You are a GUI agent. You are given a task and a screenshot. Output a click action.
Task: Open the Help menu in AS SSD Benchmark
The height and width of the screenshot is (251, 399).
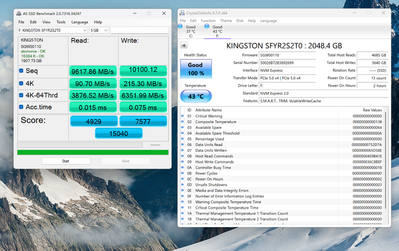coord(97,22)
